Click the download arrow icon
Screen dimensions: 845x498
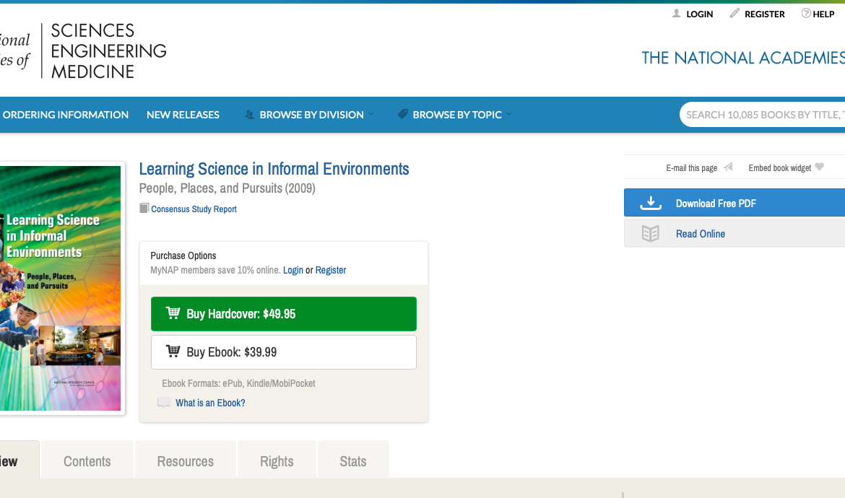pos(651,203)
